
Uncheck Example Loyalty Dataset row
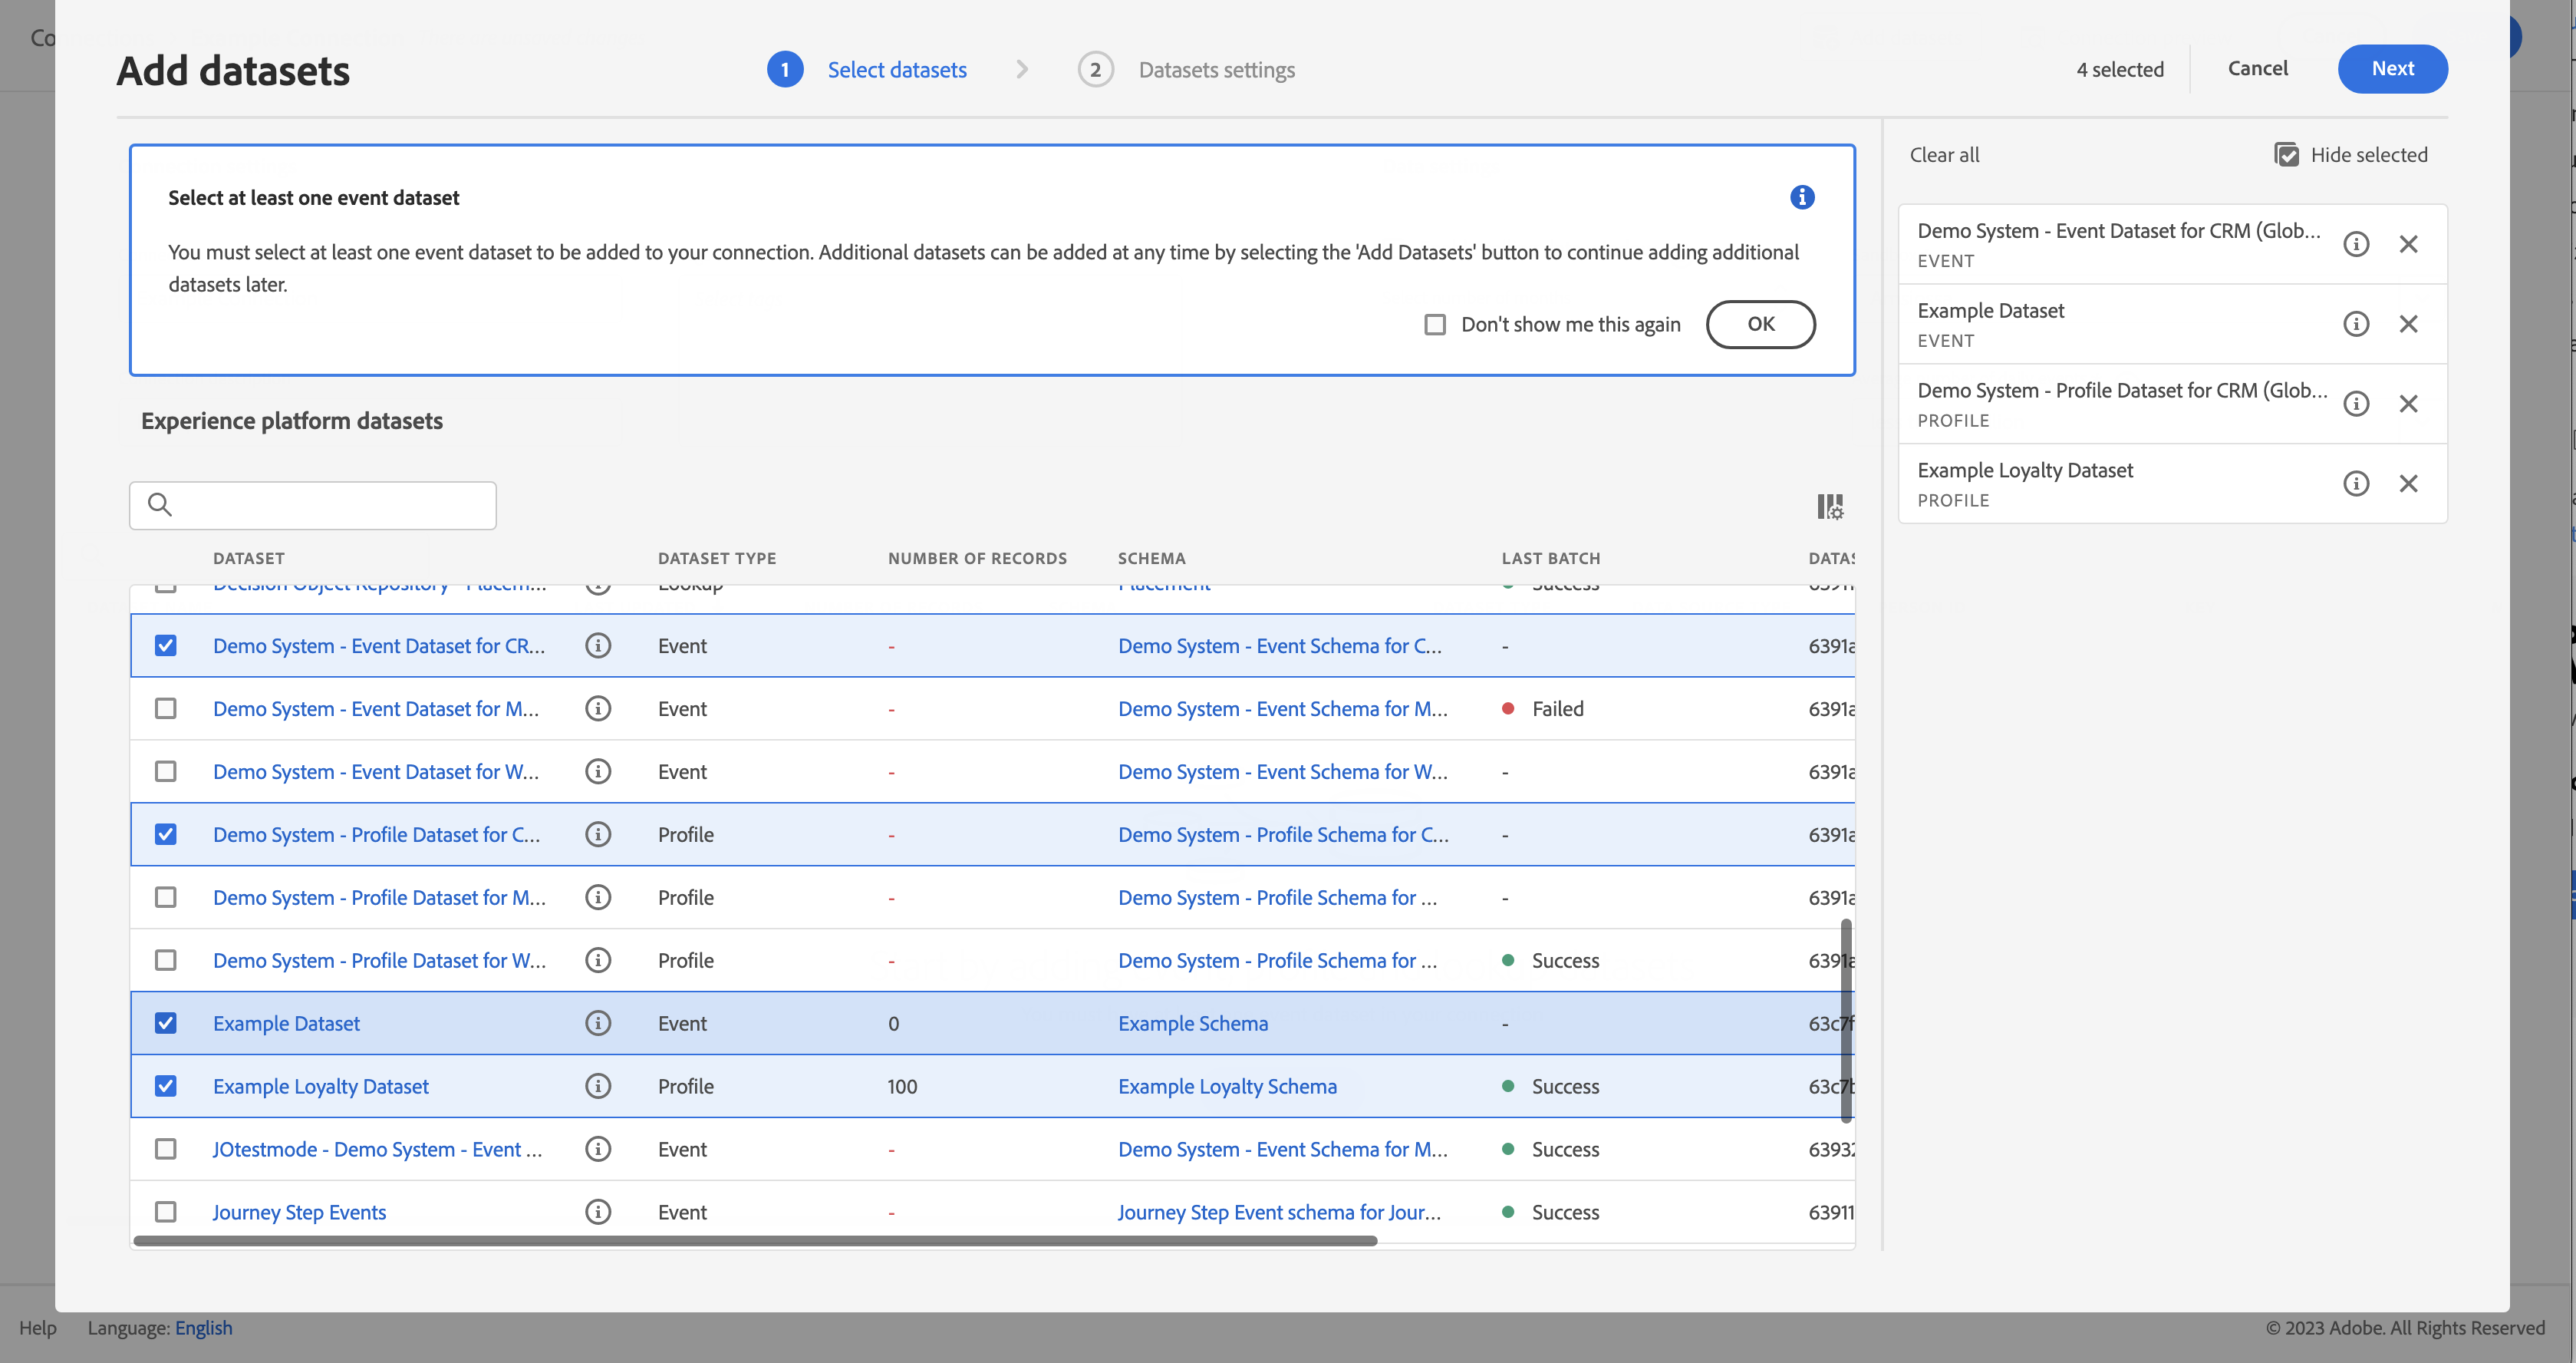coord(166,1086)
